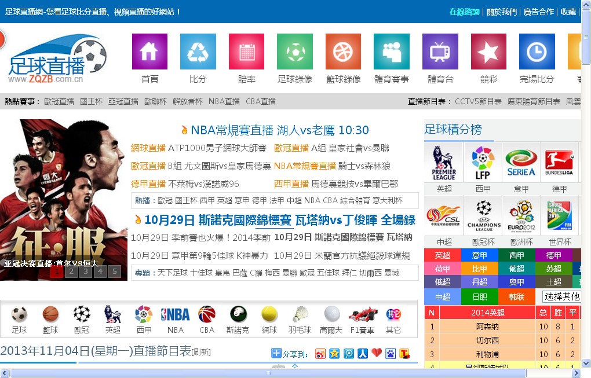Switch standings to purple 德甲 tab
This screenshot has height=378, width=591.
point(554,255)
